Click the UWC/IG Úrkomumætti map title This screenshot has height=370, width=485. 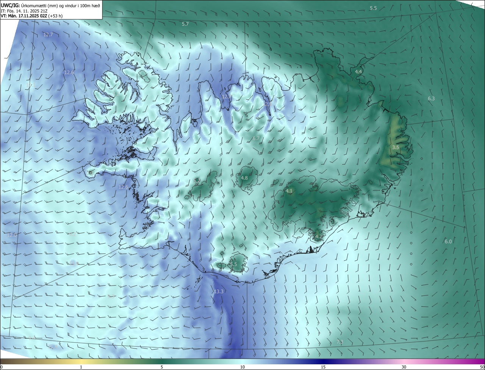click(50, 5)
